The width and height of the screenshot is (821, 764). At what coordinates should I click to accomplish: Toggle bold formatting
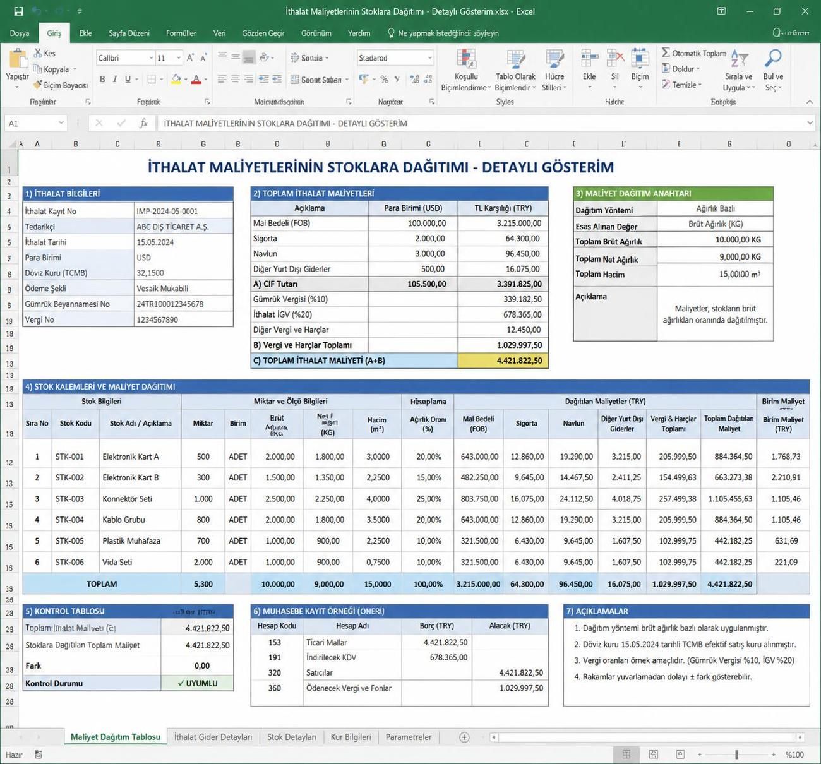pos(102,80)
